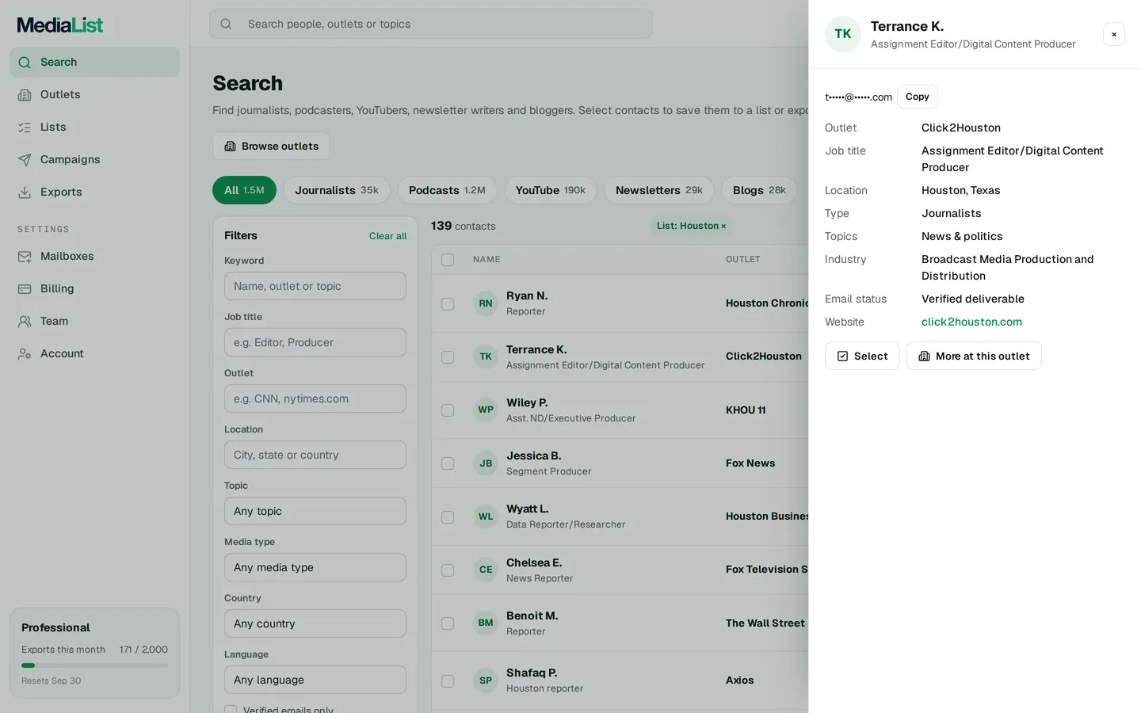Close the Terrance K. detail panel
Screen dimensions: 1141x713
pyautogui.click(x=1114, y=34)
